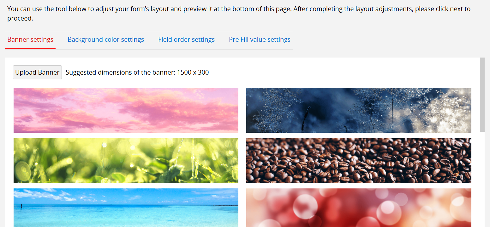The width and height of the screenshot is (490, 227).
Task: Choose the blue frosted plants banner
Action: [359, 110]
